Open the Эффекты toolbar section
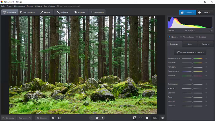 point(62,12)
